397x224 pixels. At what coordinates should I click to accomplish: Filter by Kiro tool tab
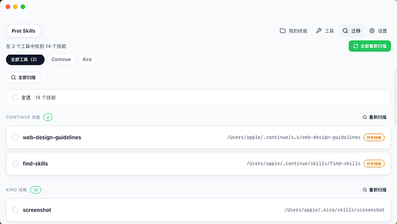(x=87, y=60)
